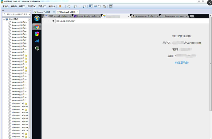The width and height of the screenshot is (212, 139).
Task: Click the Windows Start orb in guest
Action: click(x=37, y=18)
